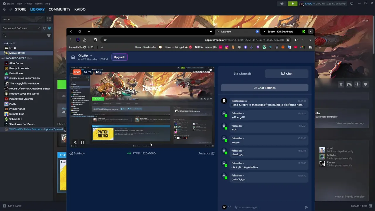The image size is (375, 211).
Task: Open Steam Friends menu
Action: tap(28, 4)
